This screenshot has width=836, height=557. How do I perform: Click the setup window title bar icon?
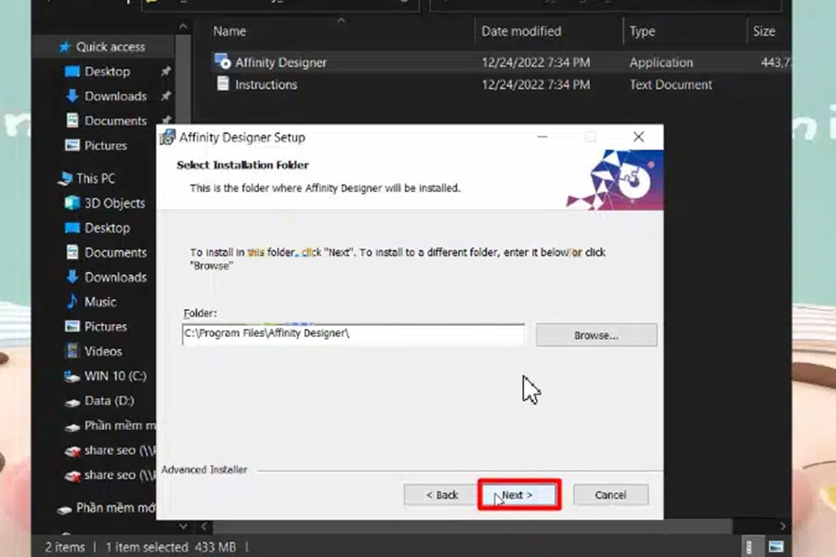[167, 137]
